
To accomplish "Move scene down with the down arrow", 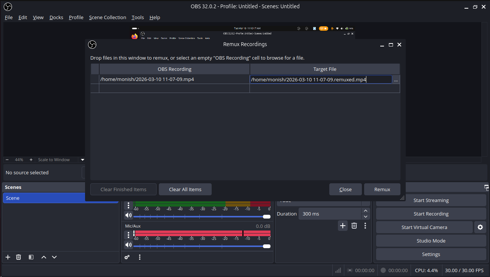I will (54, 257).
